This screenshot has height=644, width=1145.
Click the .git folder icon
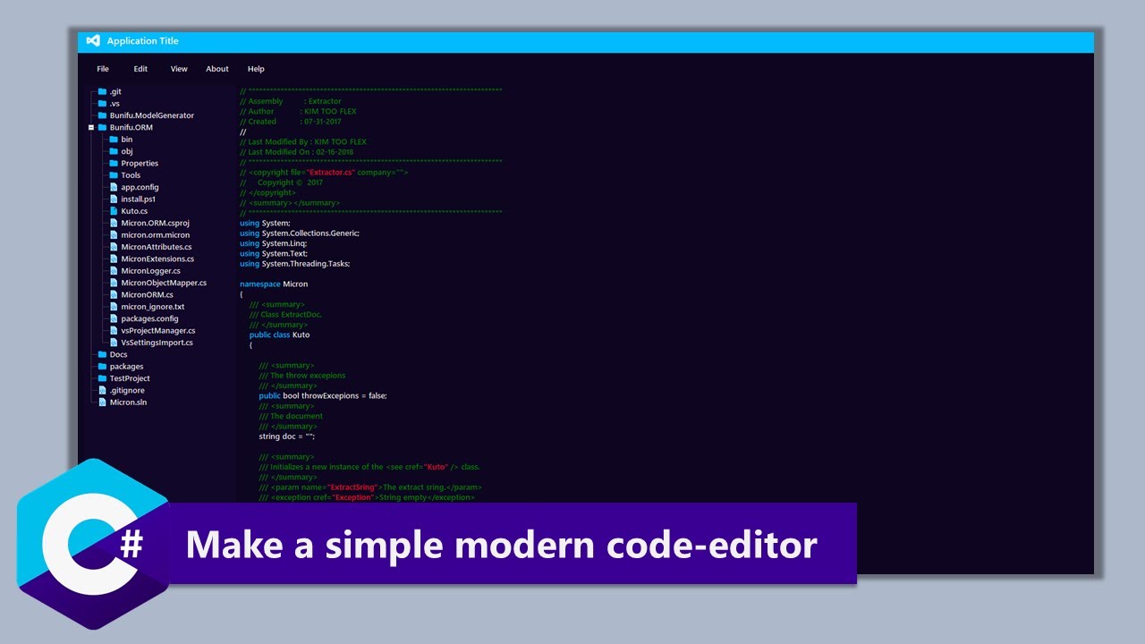[x=102, y=91]
